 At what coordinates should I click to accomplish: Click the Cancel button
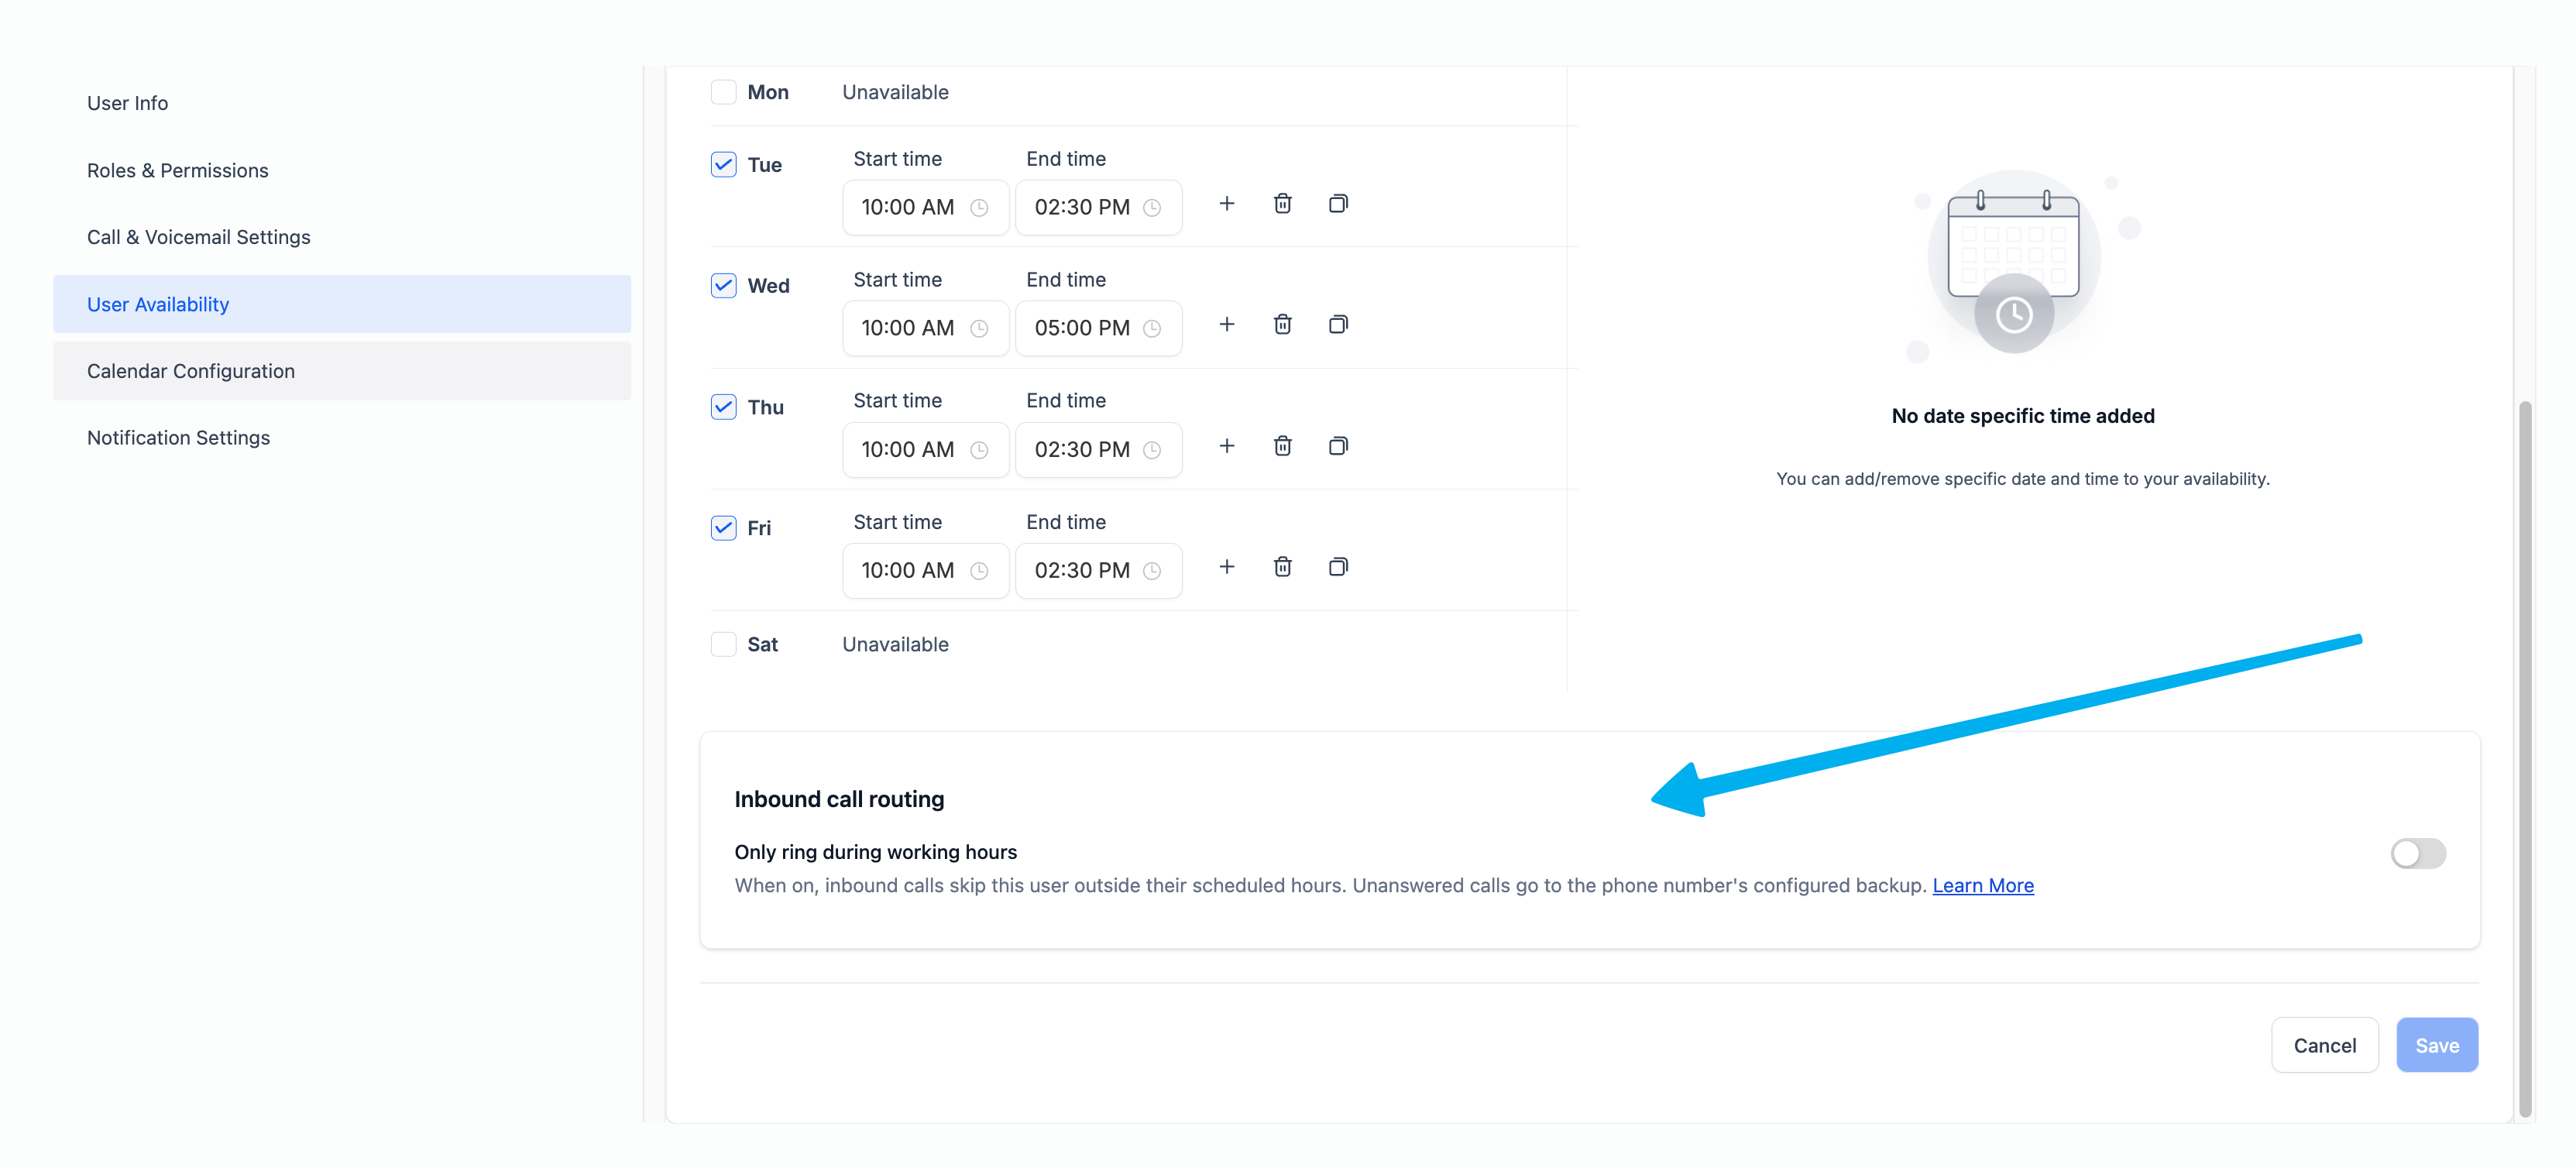2324,1045
